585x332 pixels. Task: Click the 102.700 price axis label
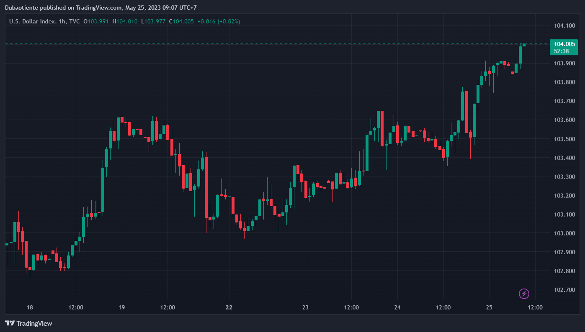click(564, 290)
